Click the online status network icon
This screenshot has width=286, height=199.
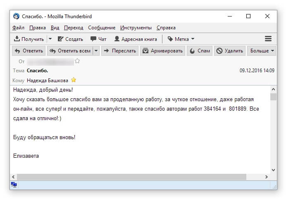pyautogui.click(x=14, y=185)
